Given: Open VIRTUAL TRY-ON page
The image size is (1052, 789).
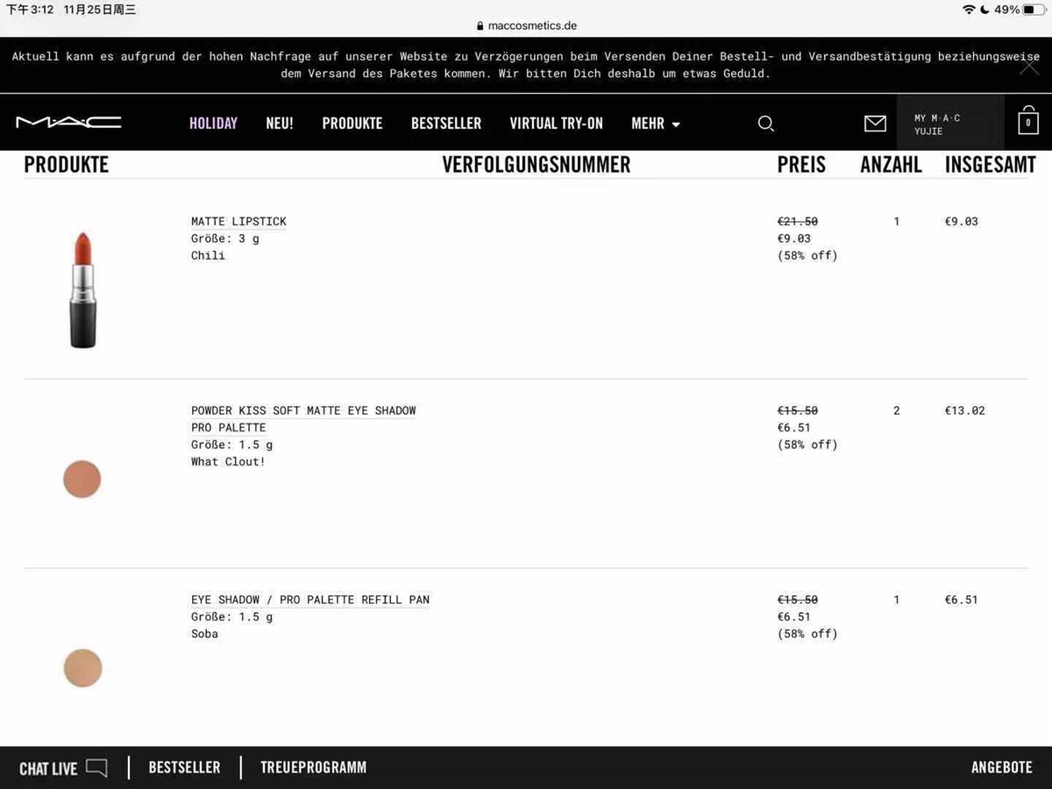Looking at the screenshot, I should tap(557, 124).
